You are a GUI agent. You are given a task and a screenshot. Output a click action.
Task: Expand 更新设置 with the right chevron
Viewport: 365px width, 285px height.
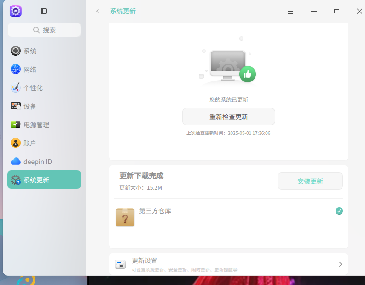pos(340,264)
